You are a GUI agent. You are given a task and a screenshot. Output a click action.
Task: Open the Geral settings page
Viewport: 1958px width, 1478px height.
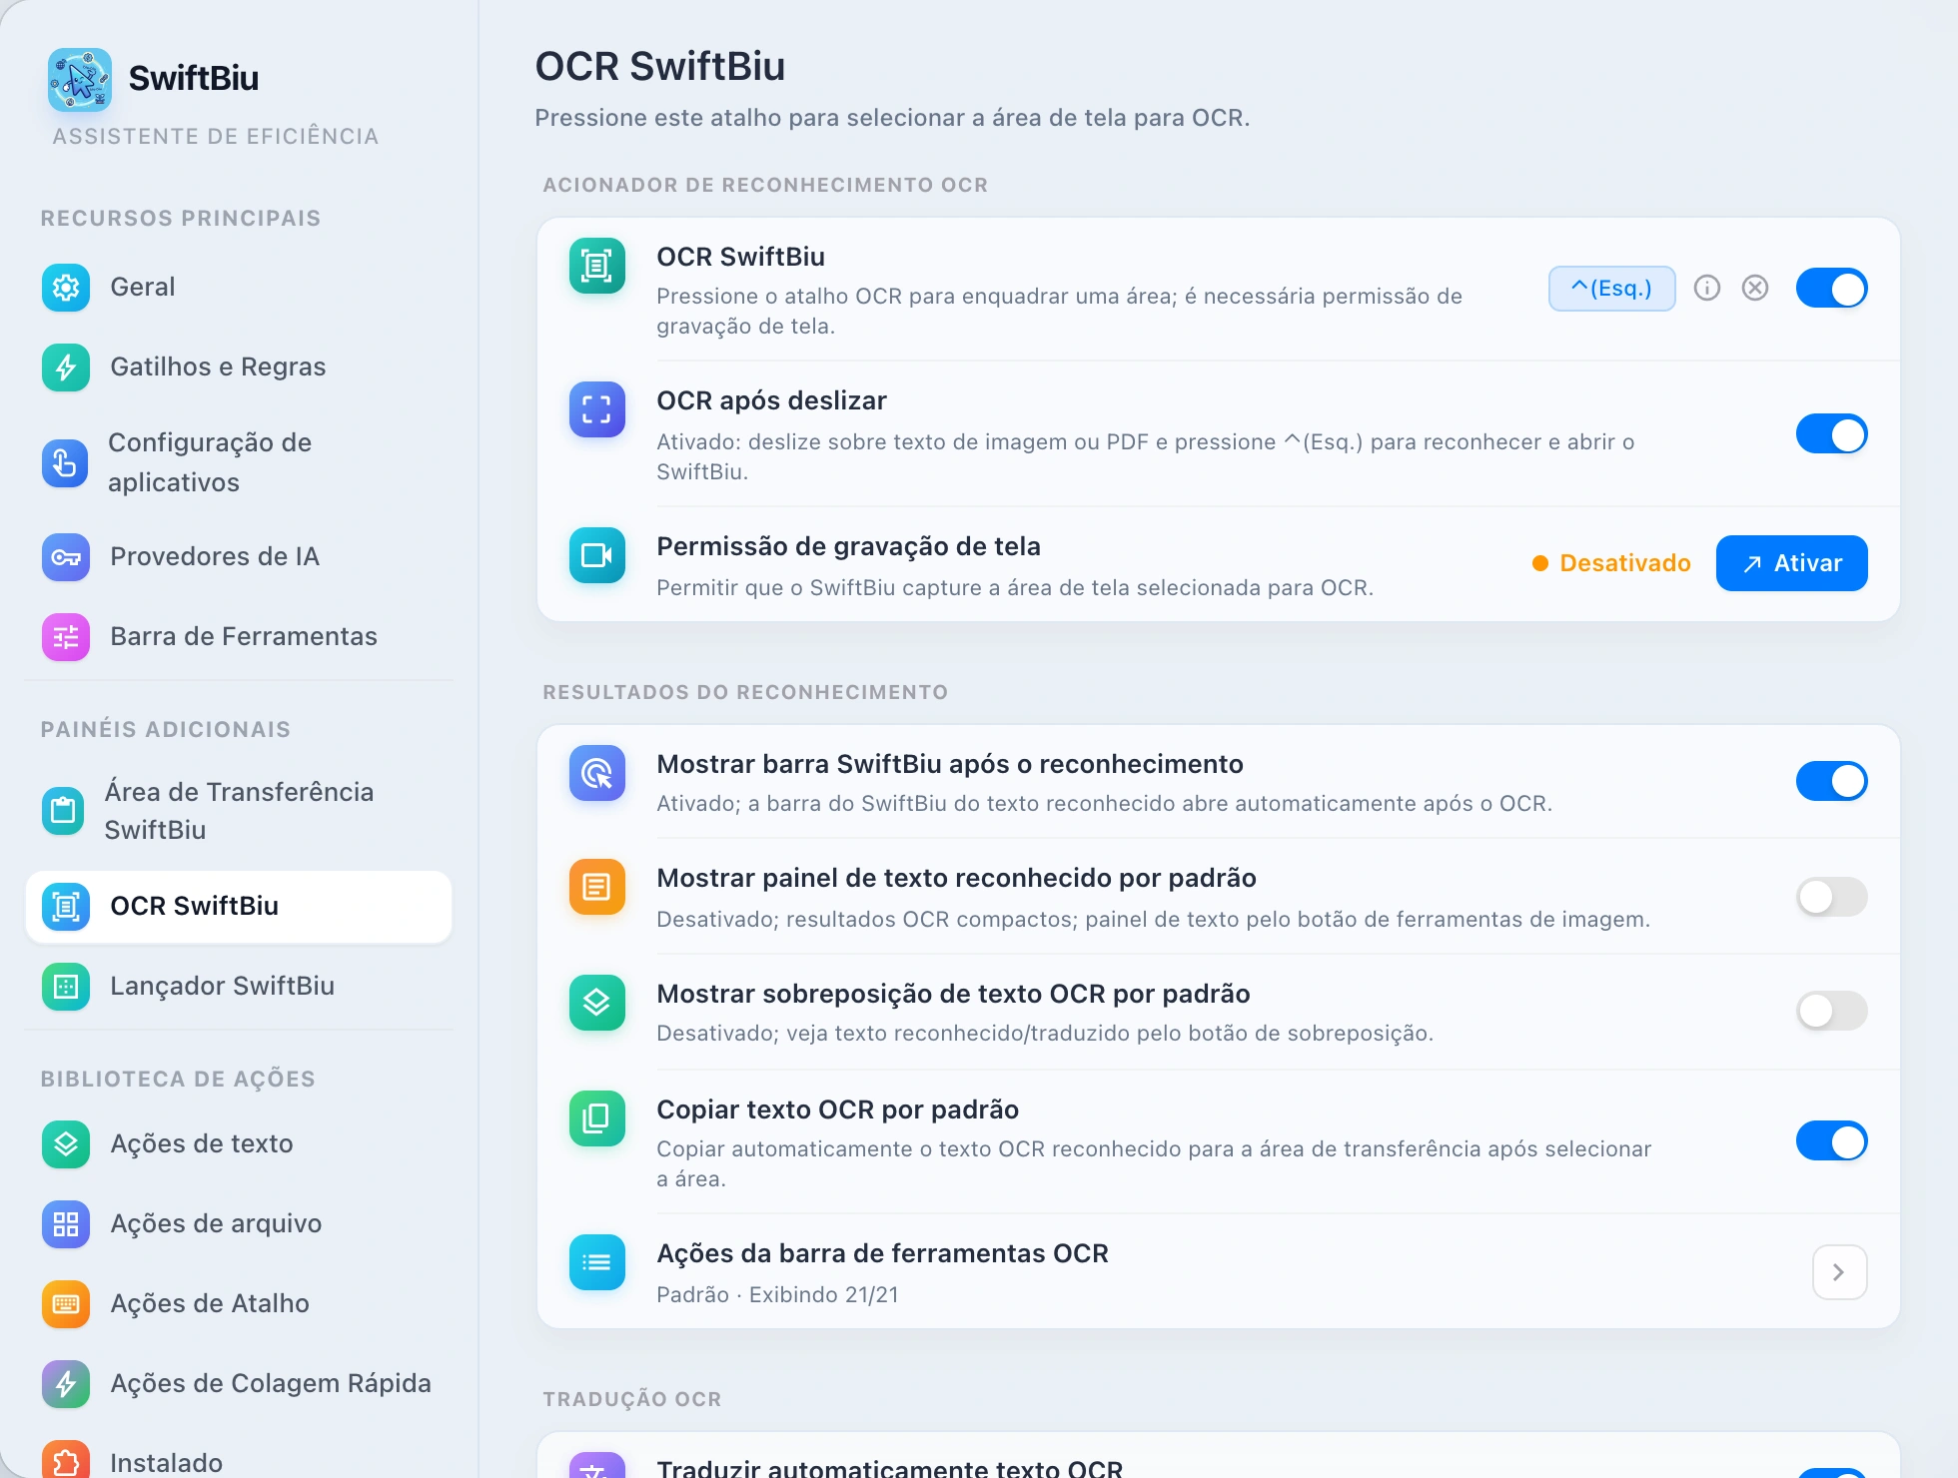pos(238,288)
